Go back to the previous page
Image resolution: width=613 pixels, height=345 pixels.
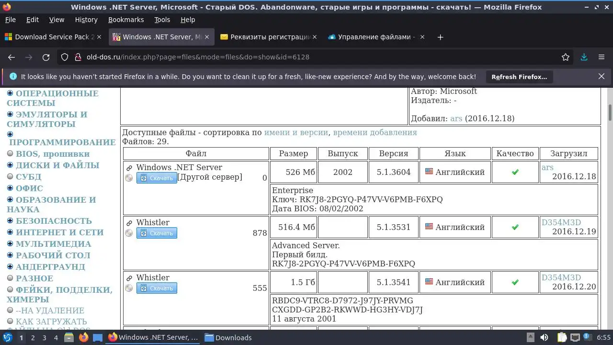(11, 57)
